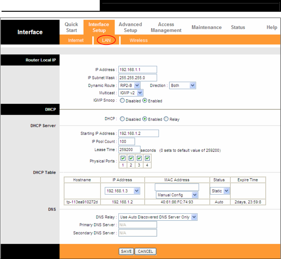Open the DNS Relay dropdown

(x=158, y=217)
